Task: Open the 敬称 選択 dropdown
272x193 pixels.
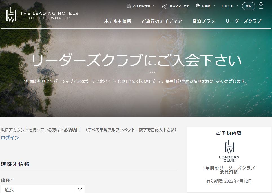Action: click(43, 189)
